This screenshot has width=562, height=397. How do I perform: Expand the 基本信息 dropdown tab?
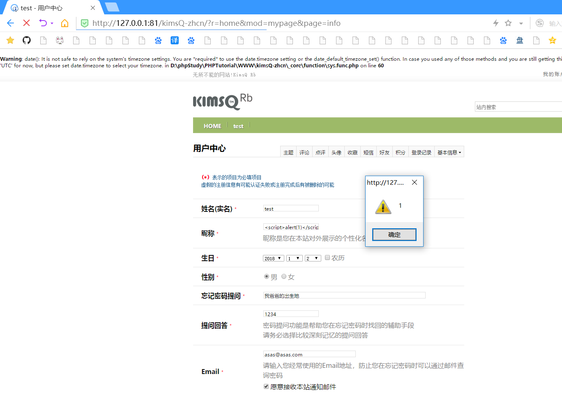click(x=449, y=152)
